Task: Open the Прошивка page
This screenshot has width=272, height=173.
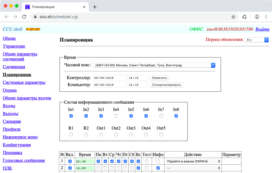Action: click(13, 153)
